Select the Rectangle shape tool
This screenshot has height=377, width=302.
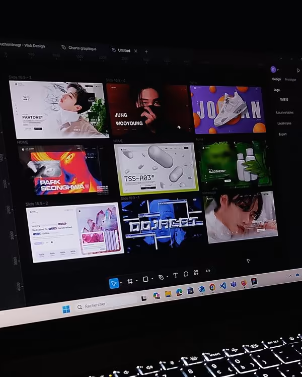point(145,279)
